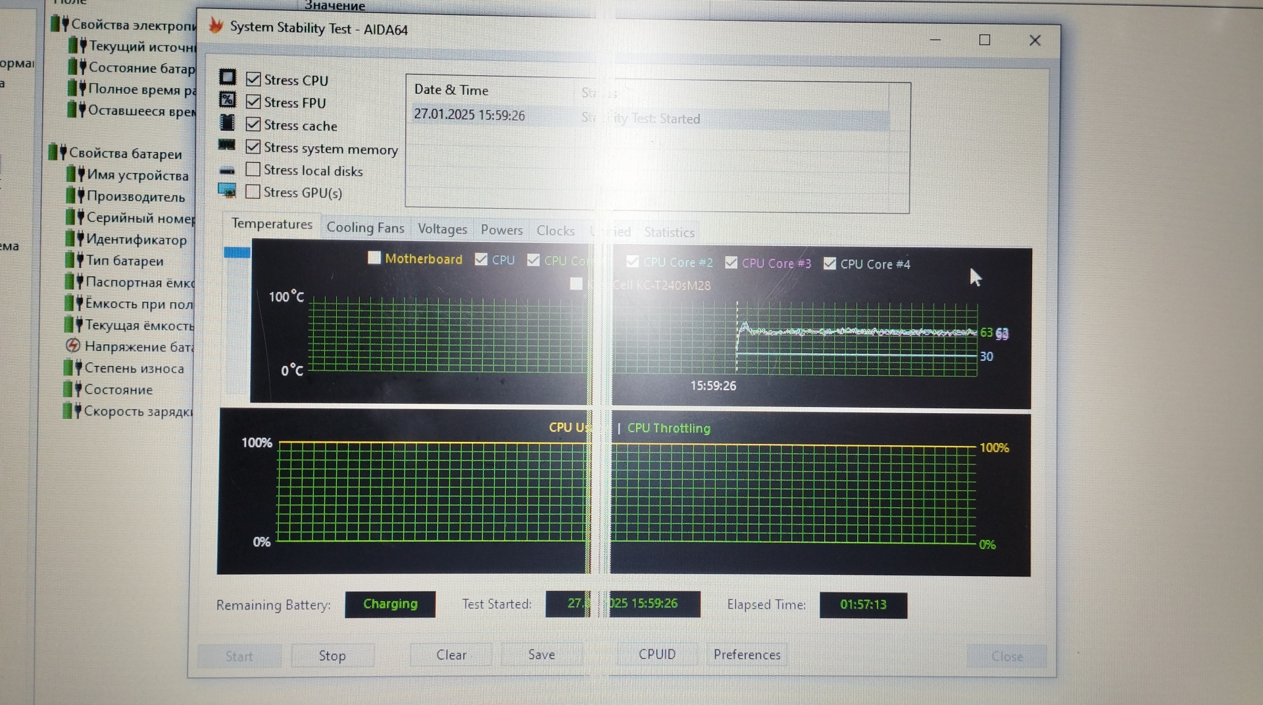Click battery icon next to Степень износа
Screen dimensions: 1263x705
click(x=73, y=368)
